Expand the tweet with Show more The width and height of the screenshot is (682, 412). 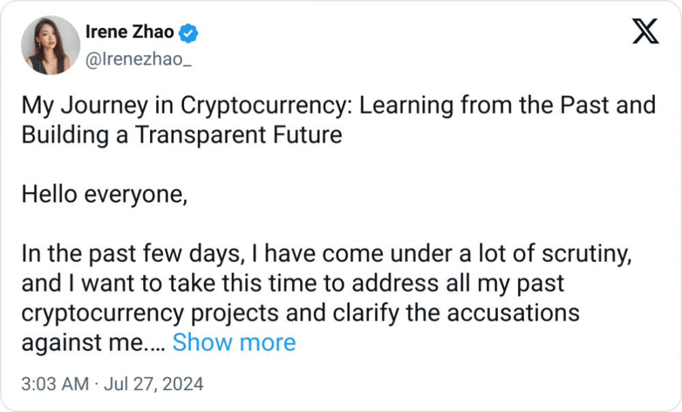coord(234,342)
